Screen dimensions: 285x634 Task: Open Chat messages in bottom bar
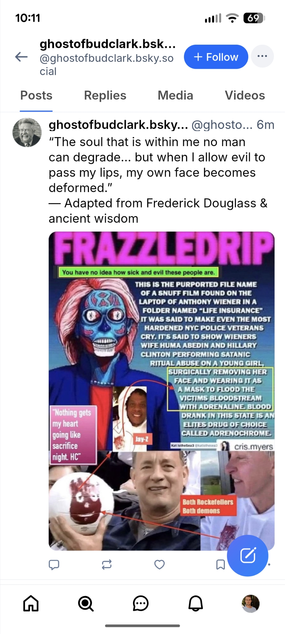[x=141, y=603]
